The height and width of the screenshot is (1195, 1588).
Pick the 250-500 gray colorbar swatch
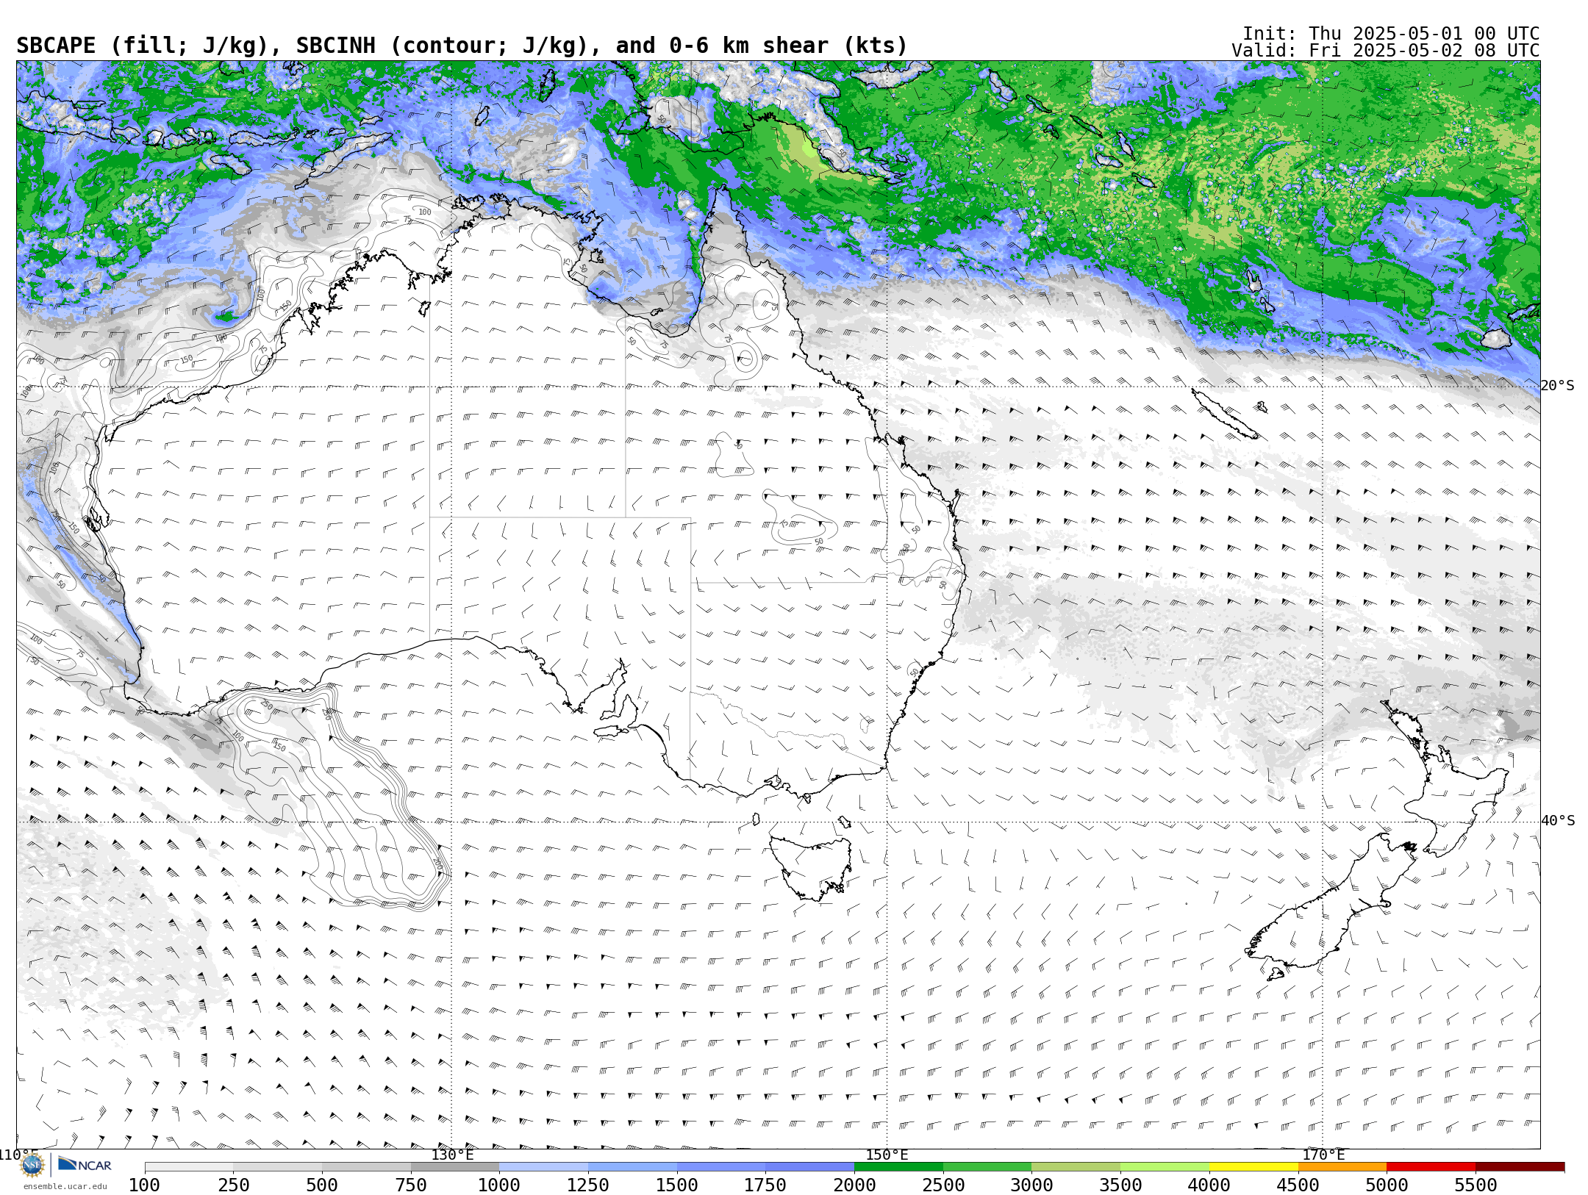(278, 1167)
